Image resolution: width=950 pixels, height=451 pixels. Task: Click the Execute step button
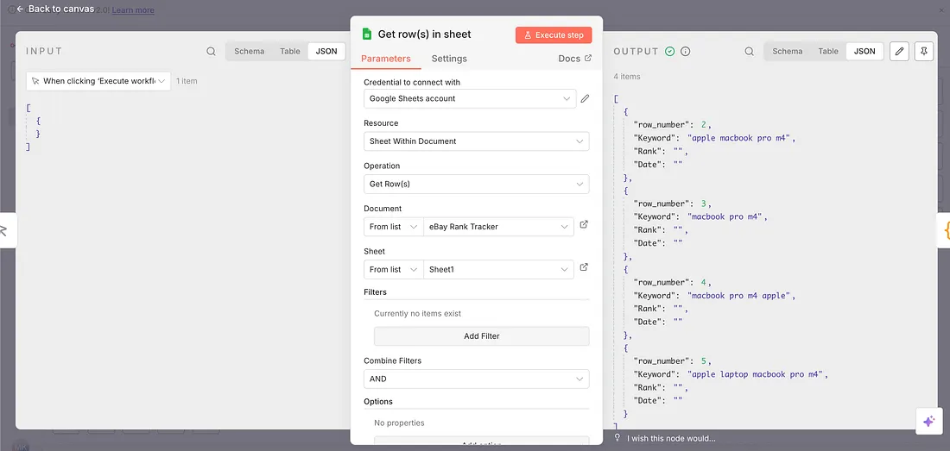(554, 35)
